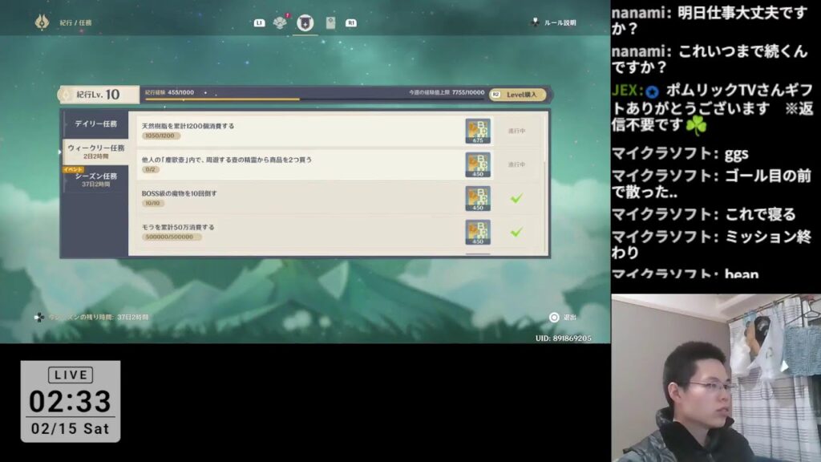
Task: Click the green checkmark on the BOSS task
Action: click(516, 198)
